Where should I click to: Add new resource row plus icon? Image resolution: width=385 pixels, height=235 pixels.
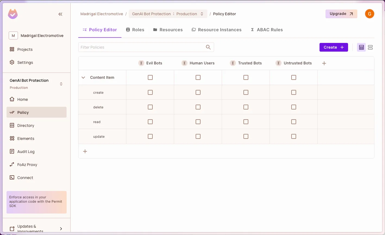tap(85, 151)
